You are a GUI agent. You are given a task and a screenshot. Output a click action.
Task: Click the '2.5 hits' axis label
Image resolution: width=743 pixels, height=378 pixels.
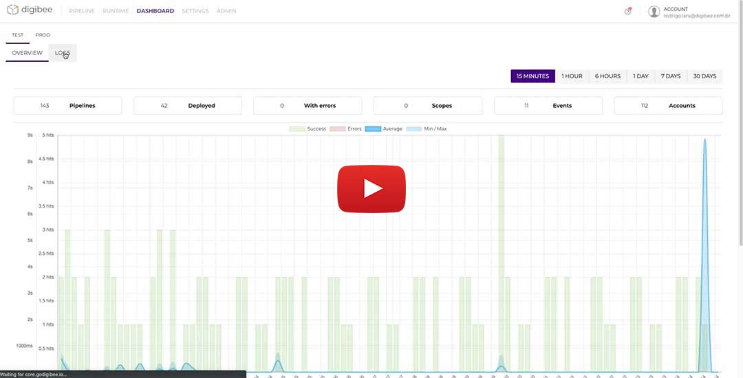click(x=46, y=254)
